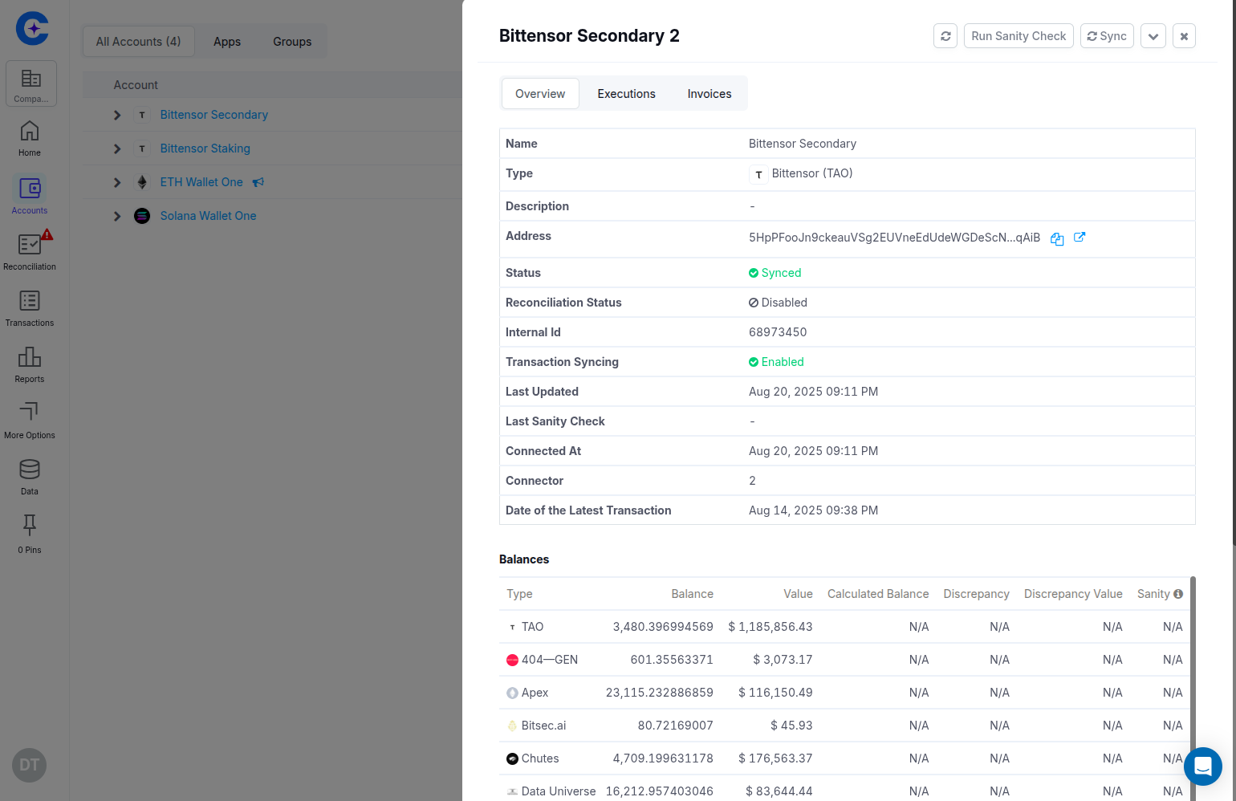Click the ETH Wallet One Ethereum icon
The width and height of the screenshot is (1236, 801).
[x=142, y=182]
